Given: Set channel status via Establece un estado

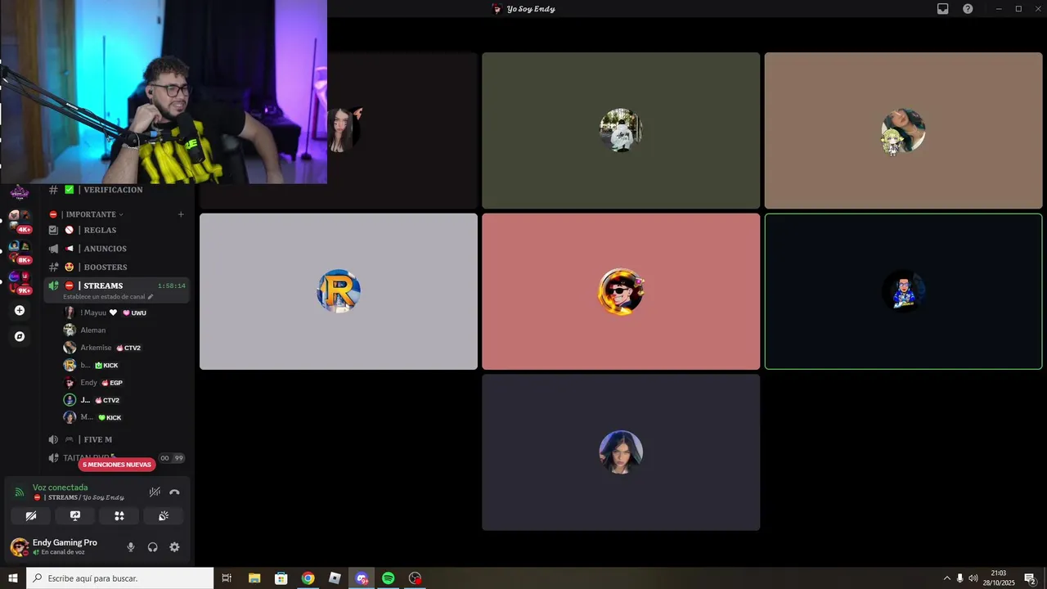Looking at the screenshot, I should (x=108, y=297).
